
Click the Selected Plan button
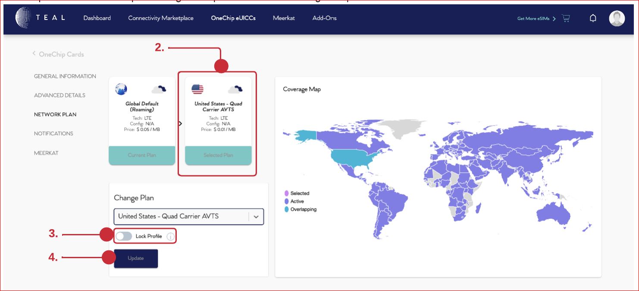tap(218, 155)
